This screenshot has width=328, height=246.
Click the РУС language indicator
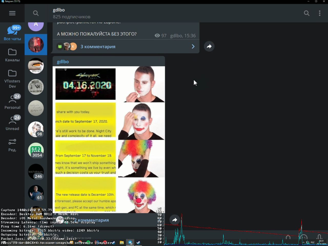point(313,242)
